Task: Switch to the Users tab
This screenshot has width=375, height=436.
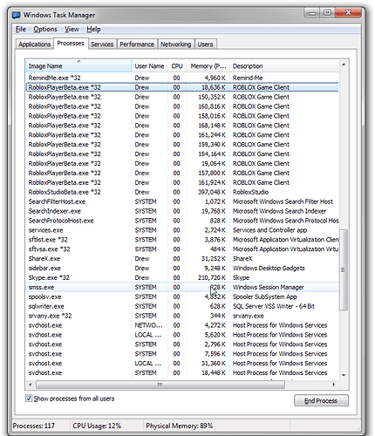Action: point(206,44)
